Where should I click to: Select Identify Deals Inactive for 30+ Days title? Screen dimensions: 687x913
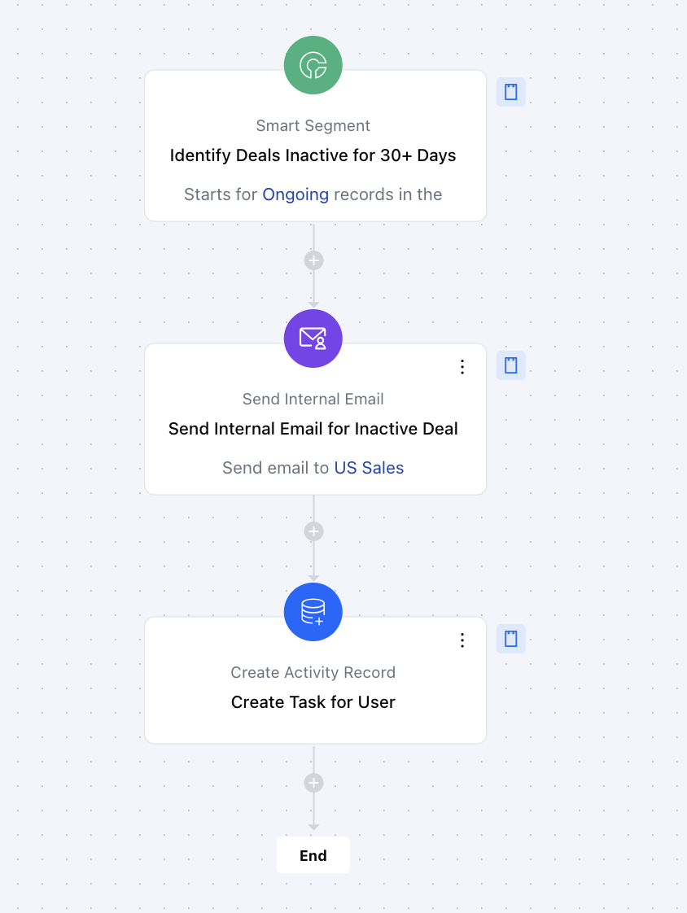pos(313,155)
